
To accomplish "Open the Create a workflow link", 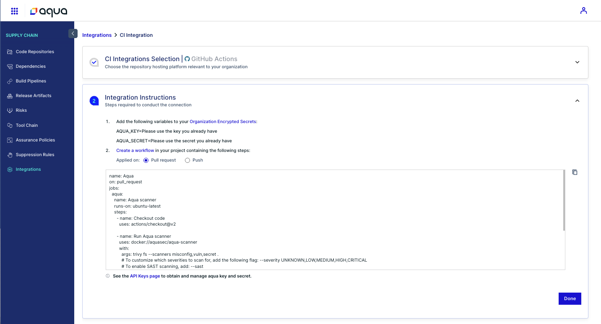I will (135, 151).
